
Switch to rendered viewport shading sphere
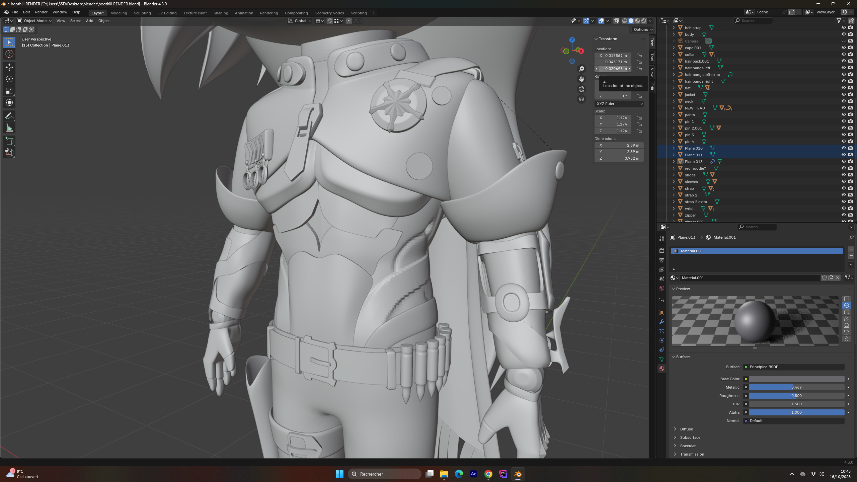pyautogui.click(x=644, y=21)
